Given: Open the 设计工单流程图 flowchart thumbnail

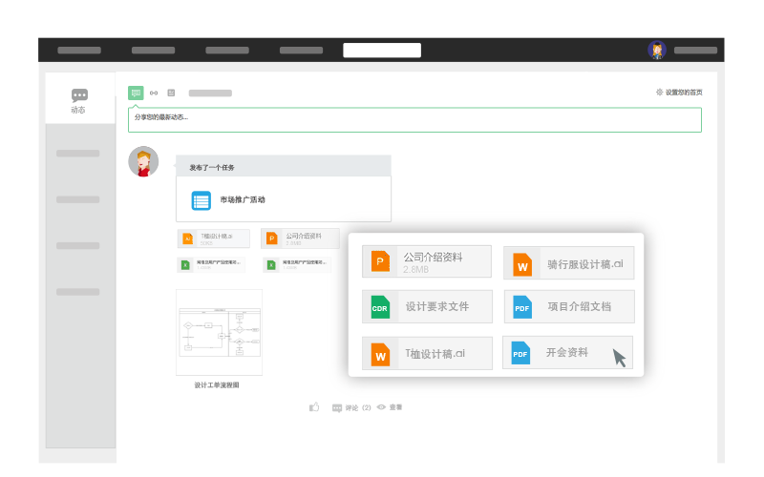Looking at the screenshot, I should point(220,332).
